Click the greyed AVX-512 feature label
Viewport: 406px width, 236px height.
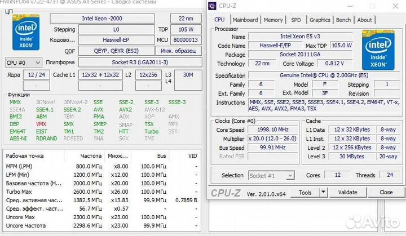pos(155,110)
